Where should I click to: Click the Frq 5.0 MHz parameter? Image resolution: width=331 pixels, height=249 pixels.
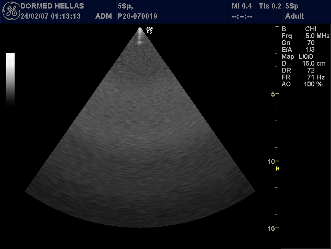point(305,36)
